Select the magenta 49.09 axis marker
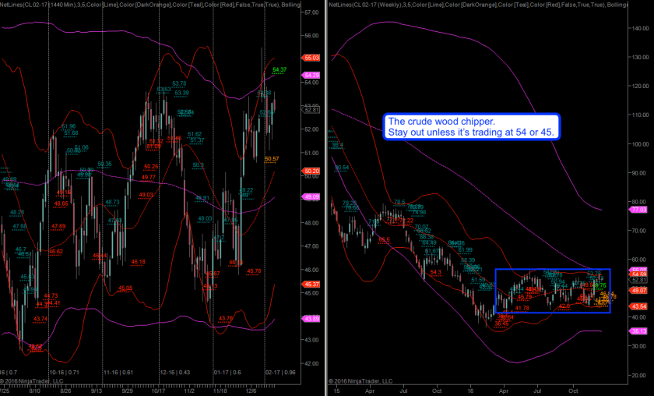 (312, 196)
